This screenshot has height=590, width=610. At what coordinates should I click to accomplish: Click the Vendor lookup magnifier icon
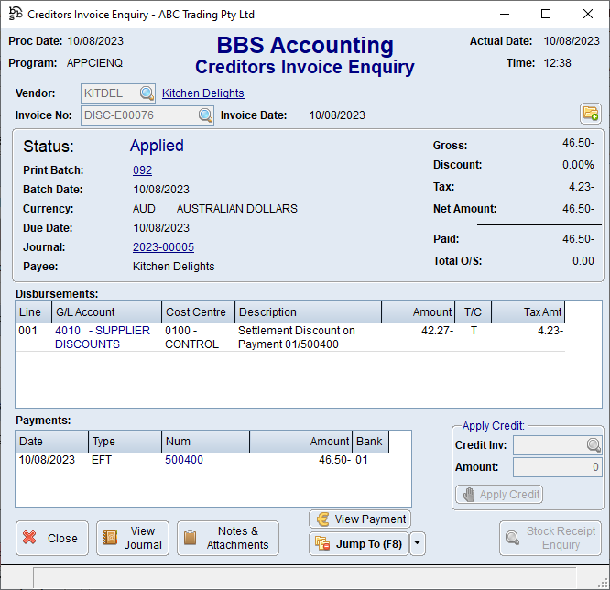point(147,93)
